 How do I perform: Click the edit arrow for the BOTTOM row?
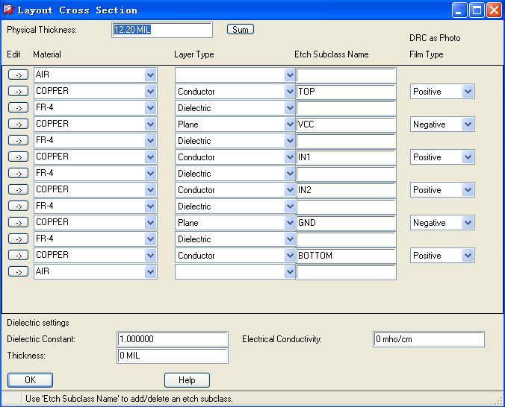18,256
